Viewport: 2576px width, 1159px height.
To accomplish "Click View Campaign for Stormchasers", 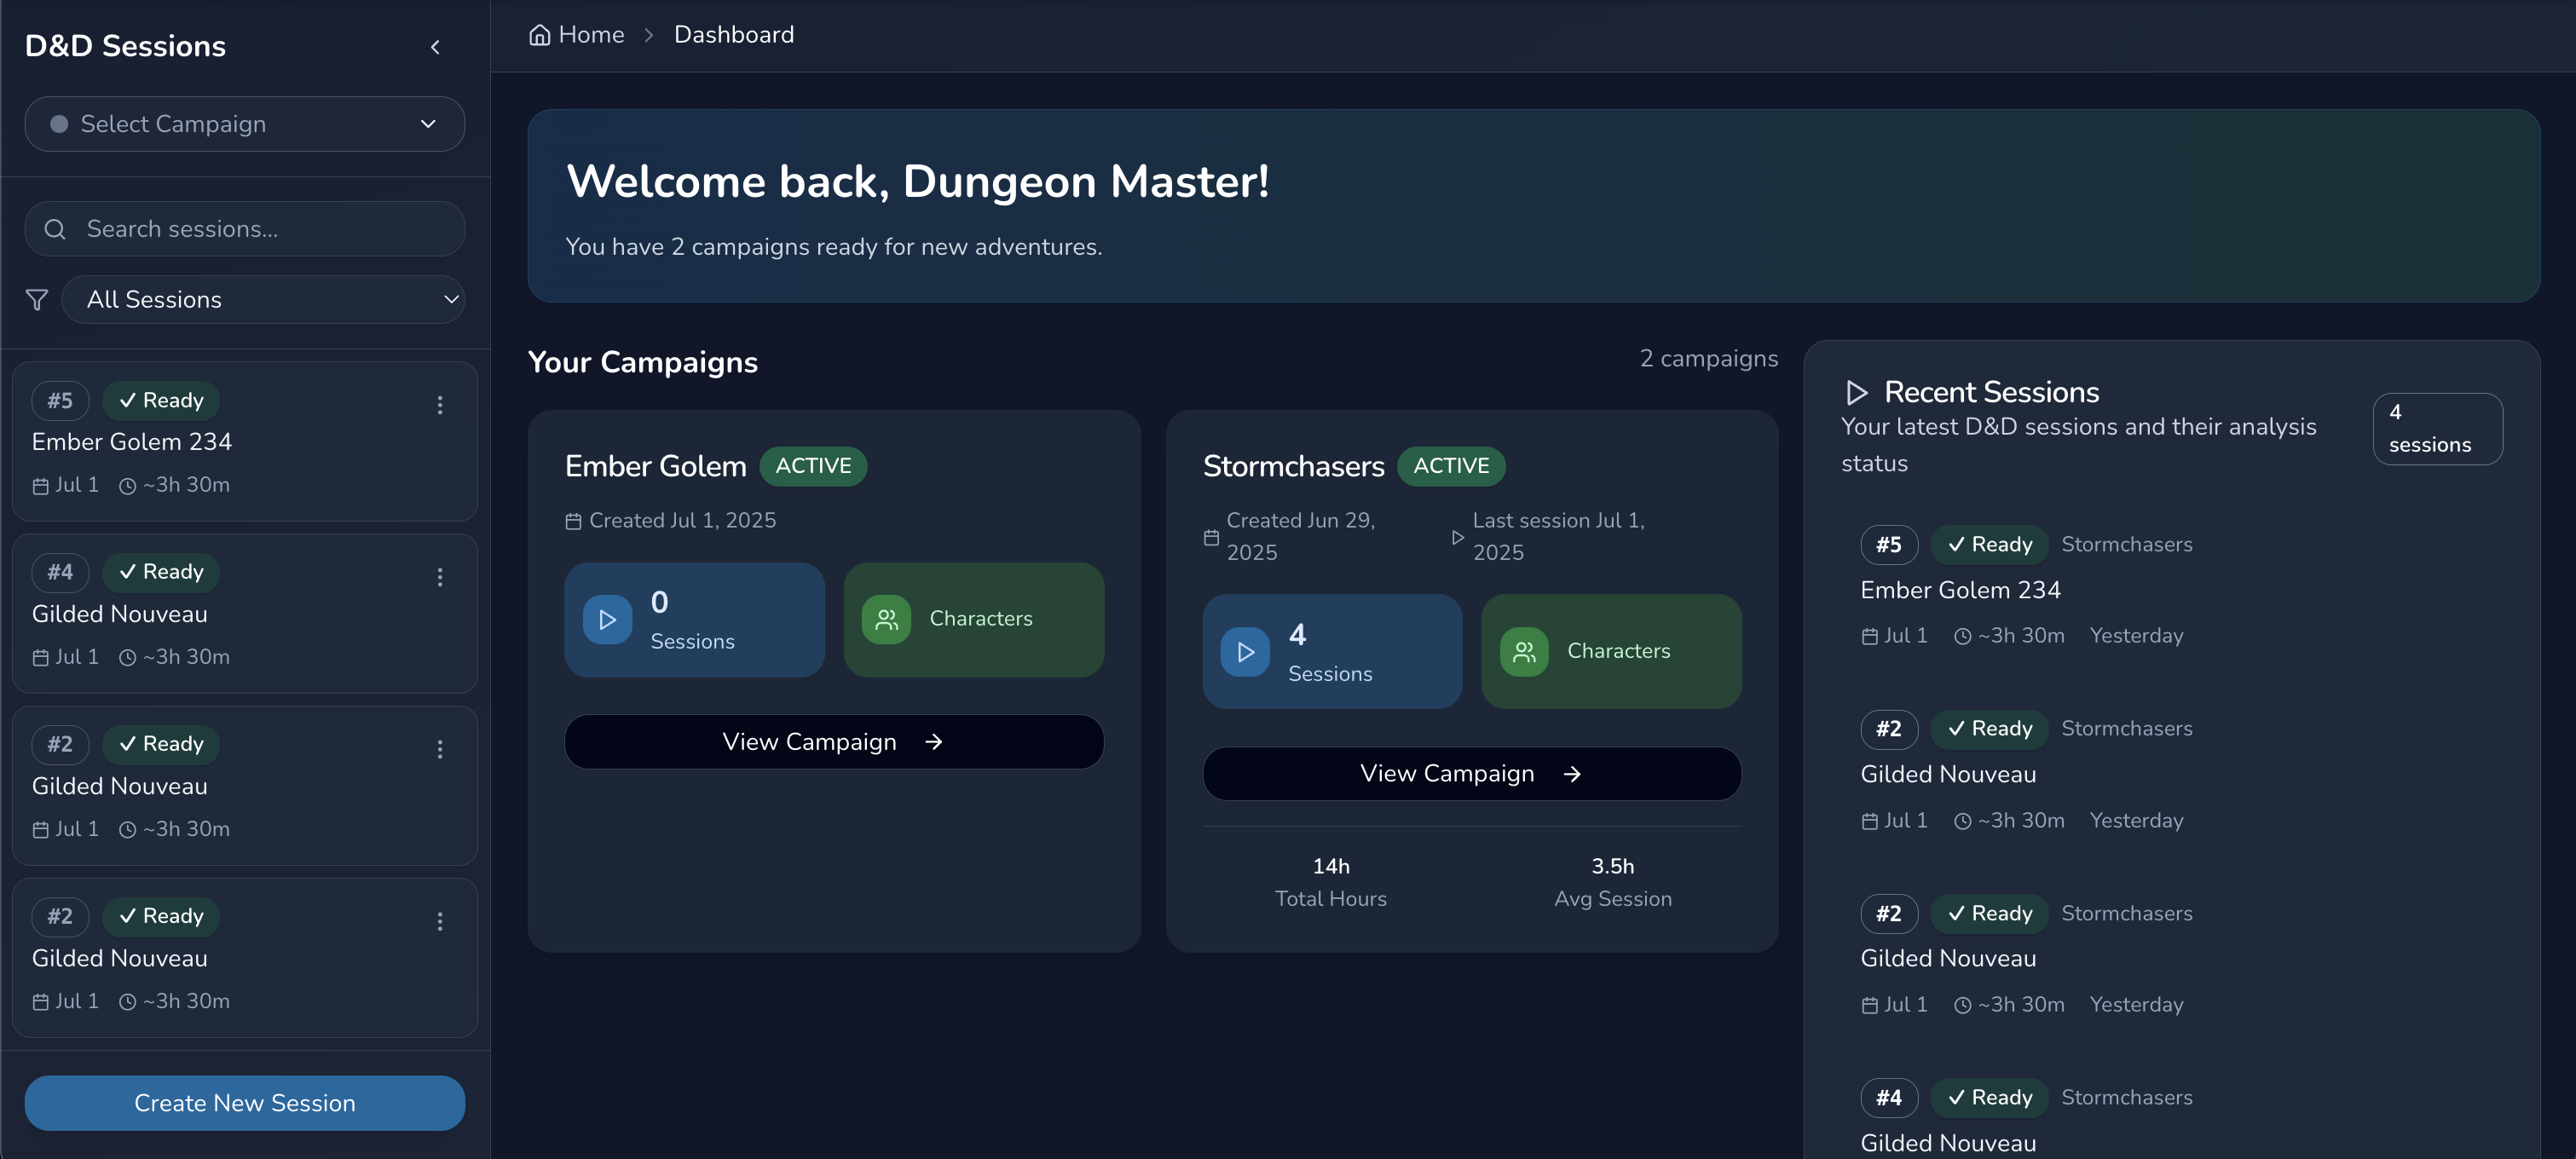I will [1472, 774].
